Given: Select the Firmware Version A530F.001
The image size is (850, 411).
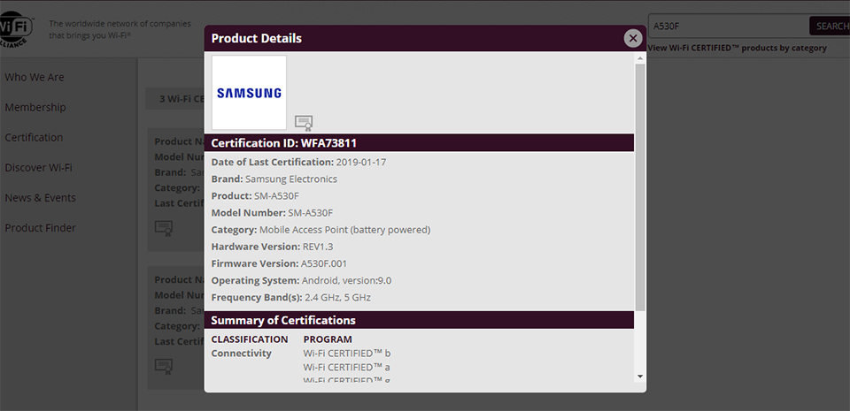Looking at the screenshot, I should [324, 264].
